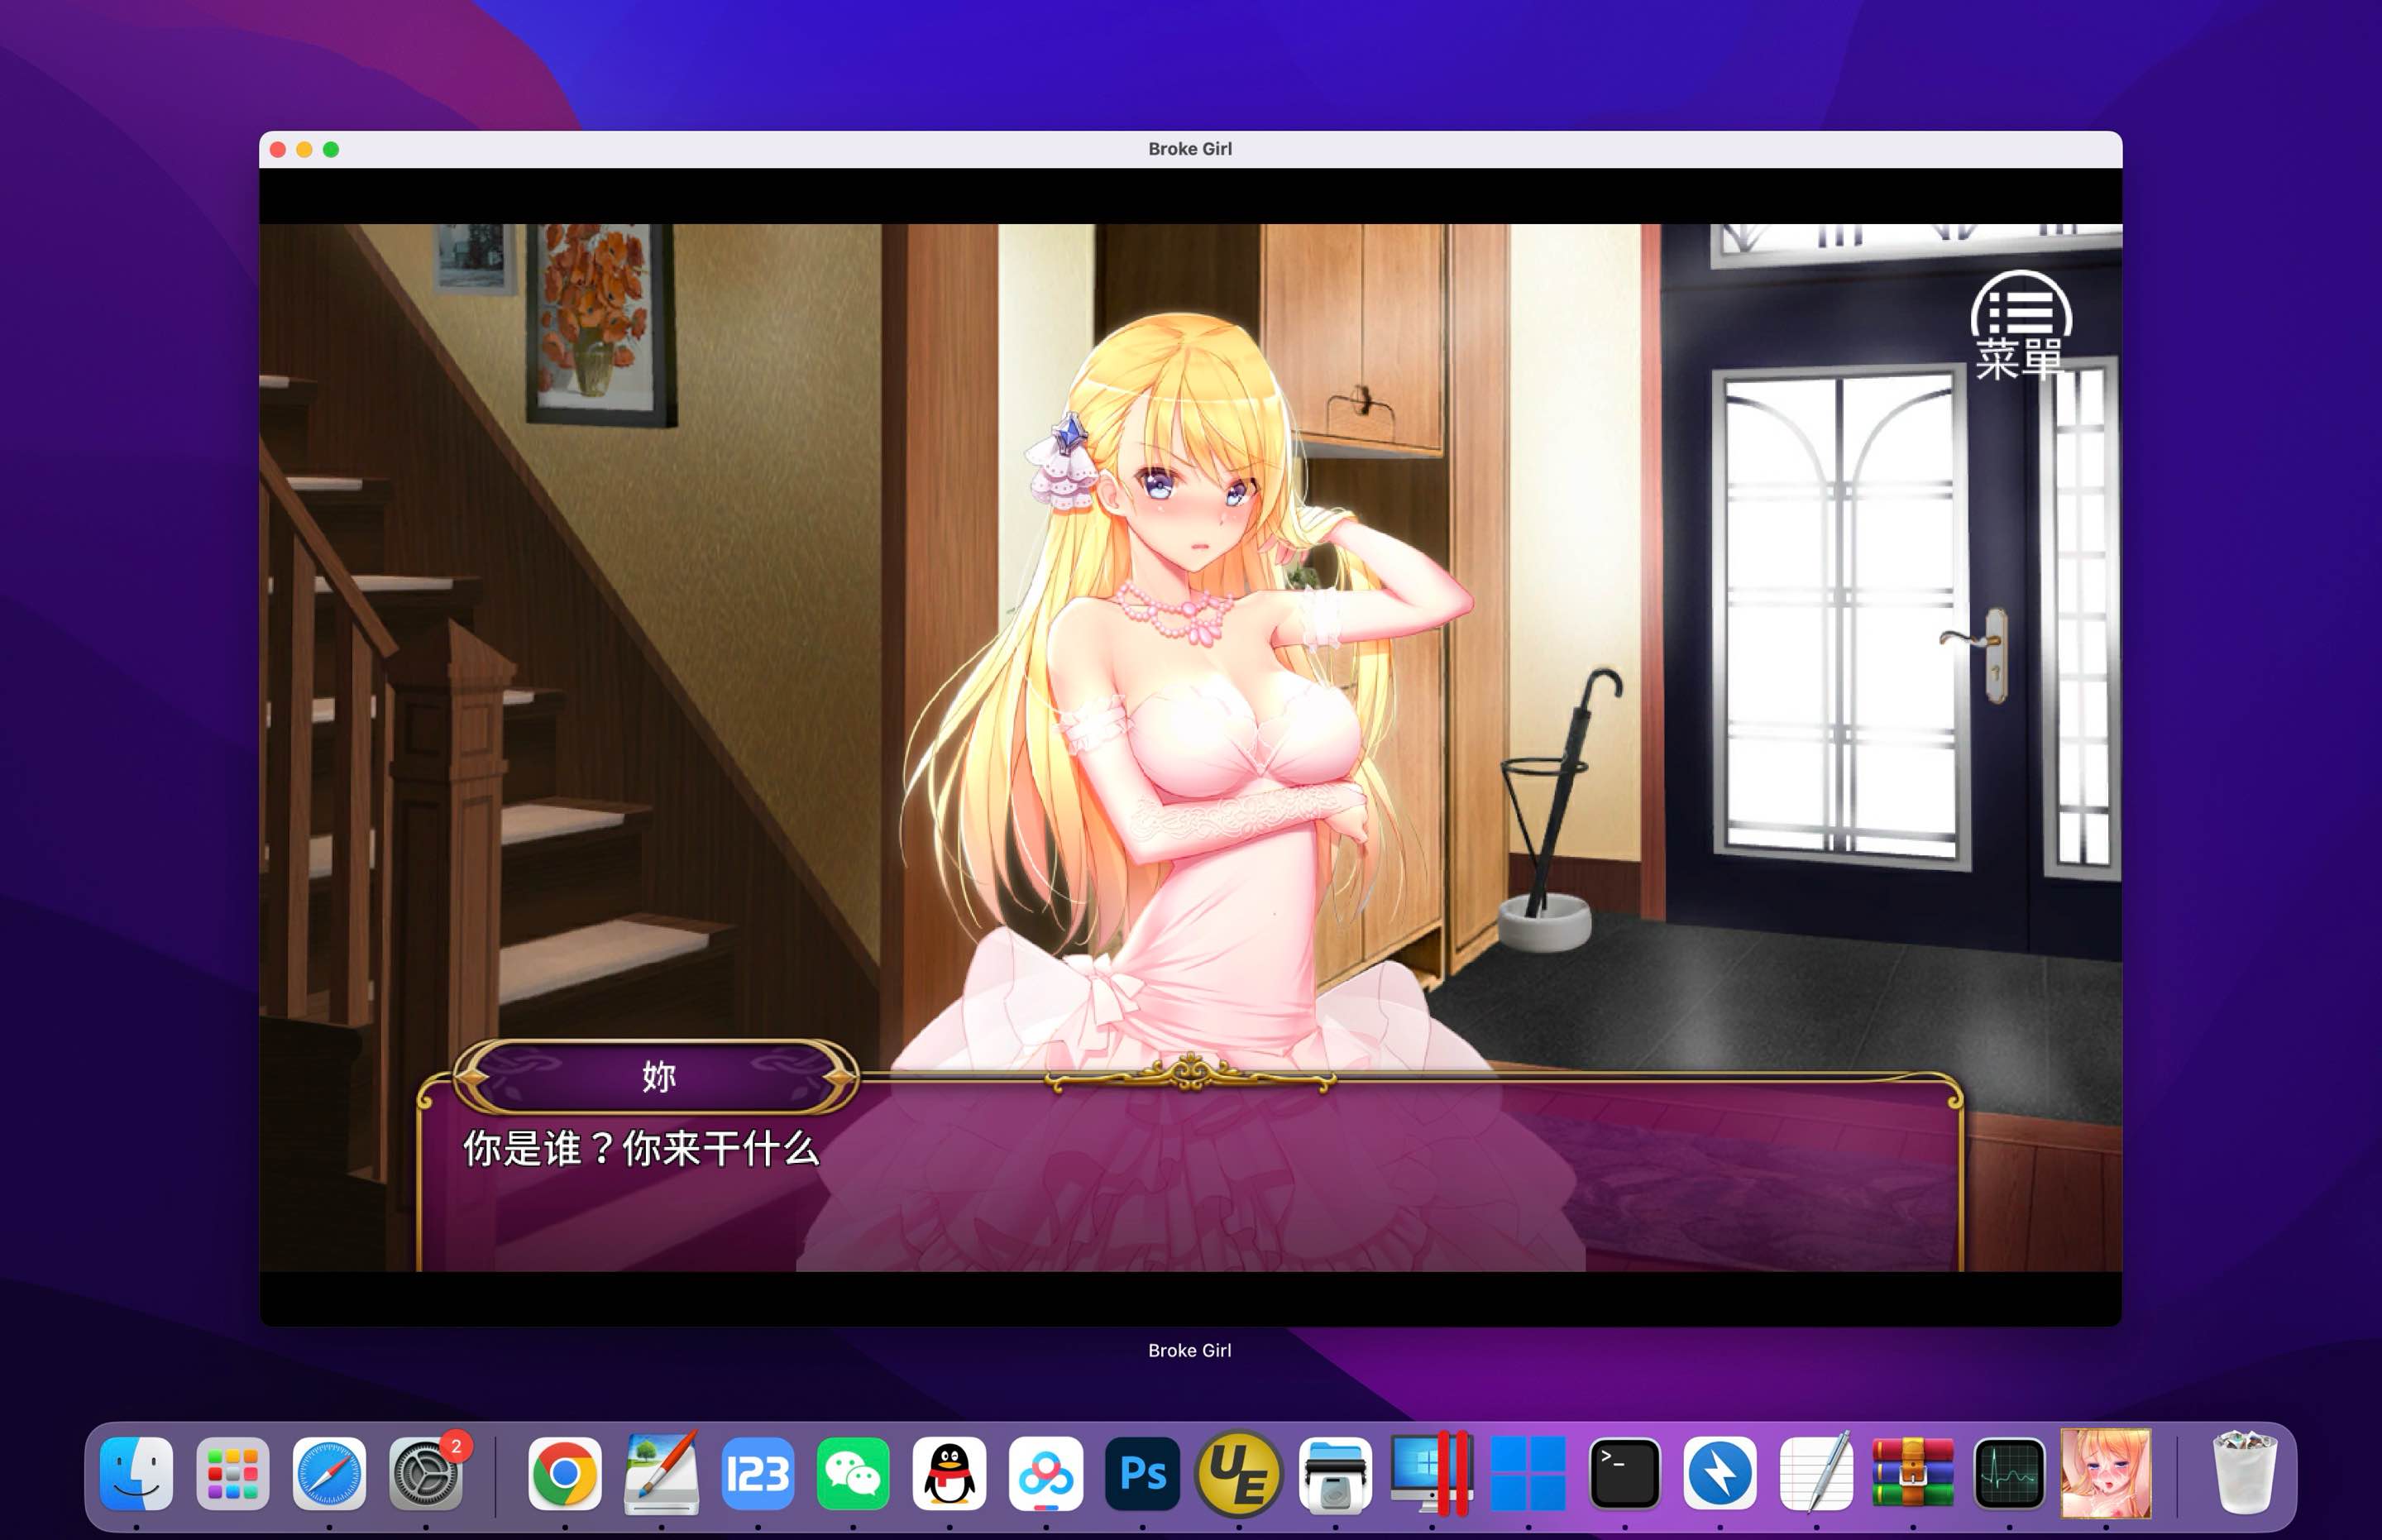Open the 菜單 menu icon in game
Image resolution: width=2382 pixels, height=1540 pixels.
click(x=2021, y=325)
